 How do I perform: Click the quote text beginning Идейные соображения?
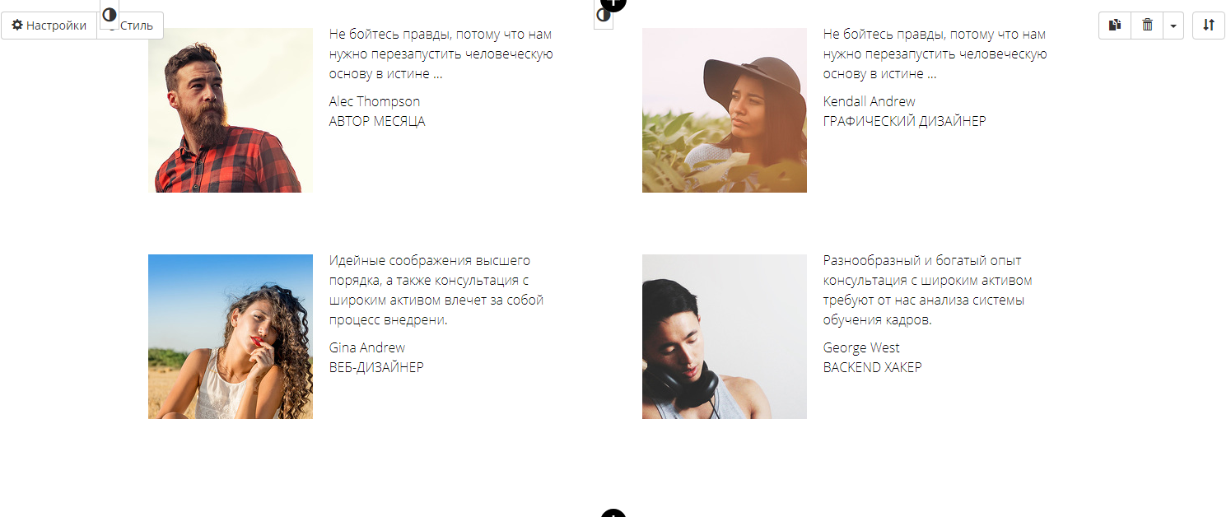point(436,291)
